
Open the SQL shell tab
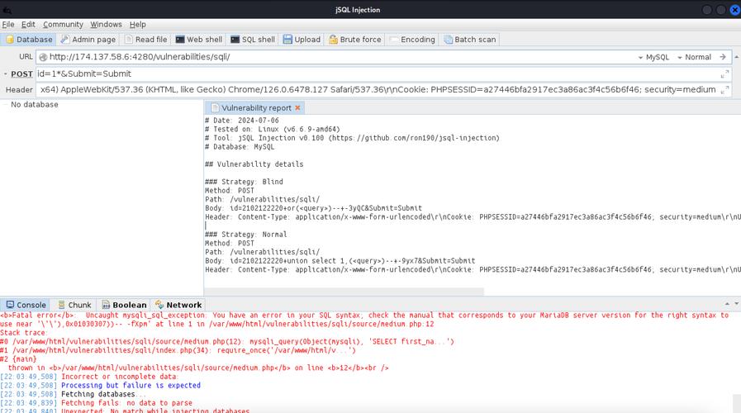coord(253,40)
